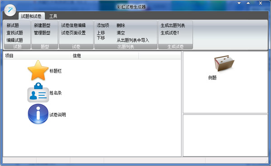The height and width of the screenshot is (166, 271).
Task: Select the yellow star 标题栏 icon
Action: [38, 70]
